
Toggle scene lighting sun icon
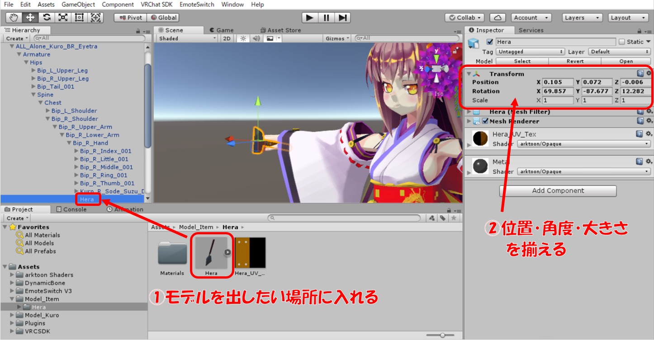[243, 38]
